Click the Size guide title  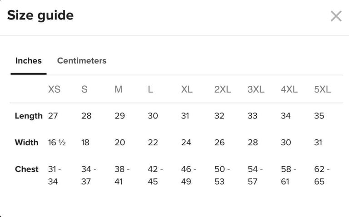(40, 15)
